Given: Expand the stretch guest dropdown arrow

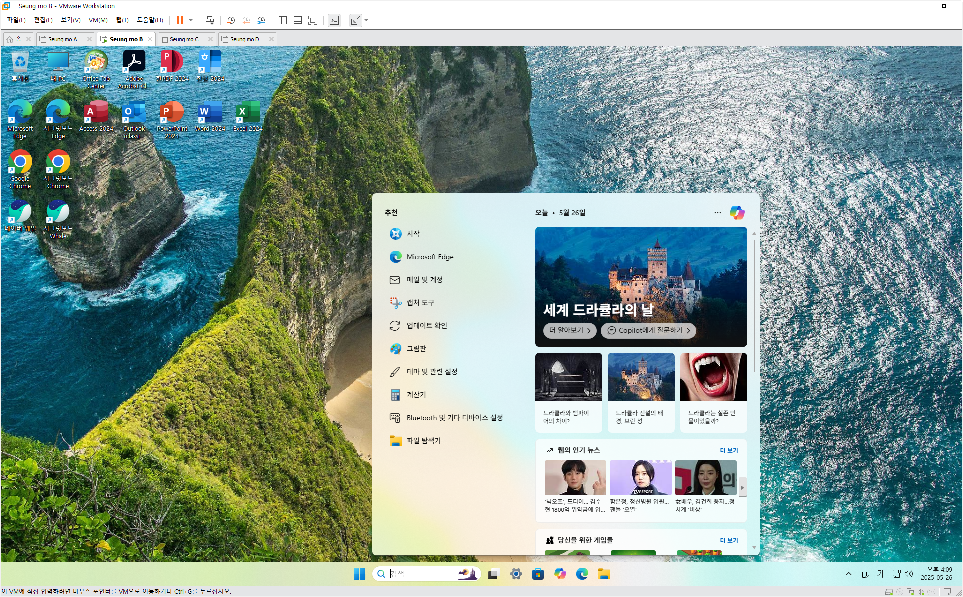Looking at the screenshot, I should click(x=367, y=20).
